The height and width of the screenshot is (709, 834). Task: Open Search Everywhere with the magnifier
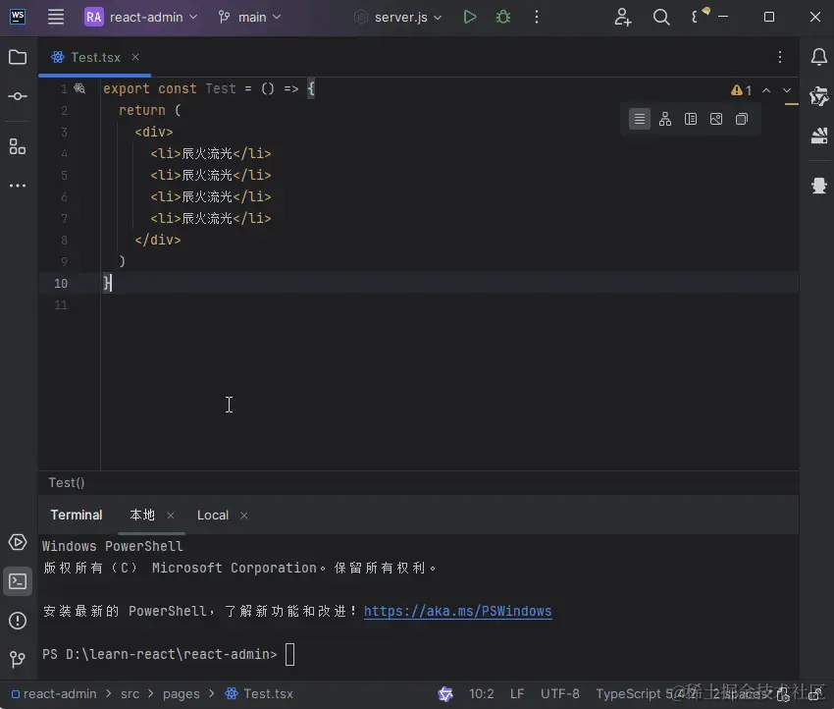tap(661, 17)
